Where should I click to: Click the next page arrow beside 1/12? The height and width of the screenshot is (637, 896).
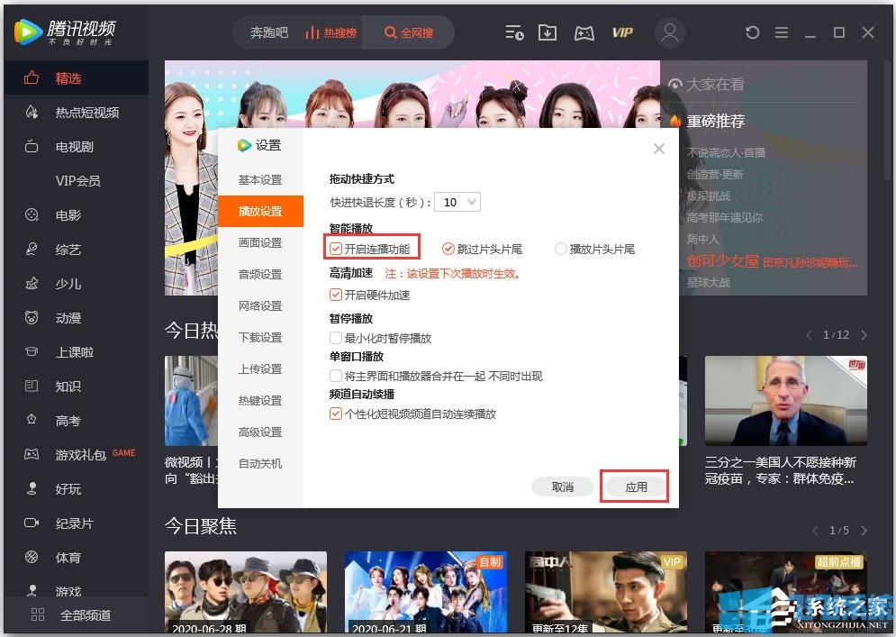tap(863, 334)
